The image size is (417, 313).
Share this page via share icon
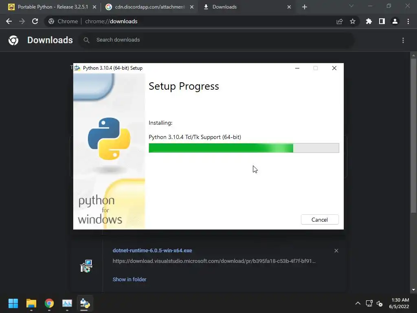340,22
